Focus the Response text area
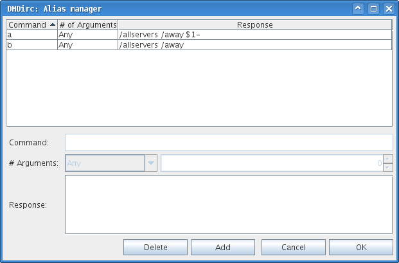 [229, 204]
